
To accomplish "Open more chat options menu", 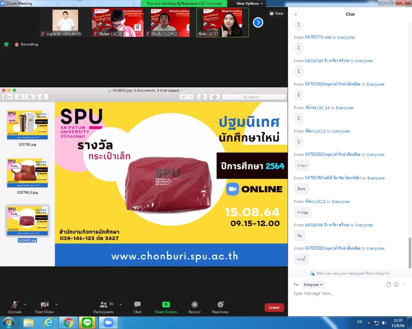I will (403, 284).
